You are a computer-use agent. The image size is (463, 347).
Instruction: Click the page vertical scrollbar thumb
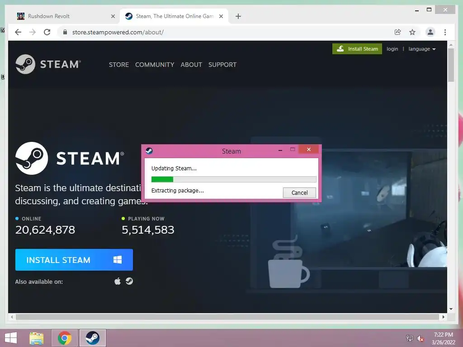(451, 65)
